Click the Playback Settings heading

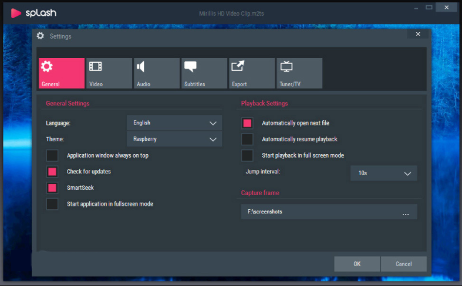264,103
